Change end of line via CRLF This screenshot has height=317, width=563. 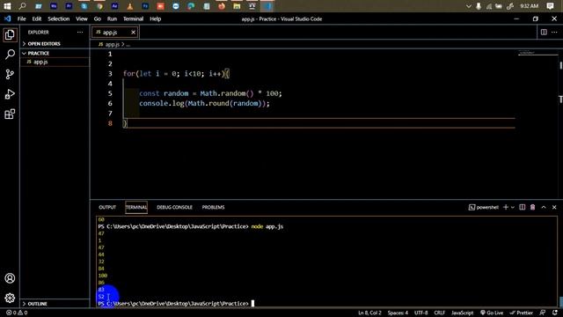[x=440, y=313]
